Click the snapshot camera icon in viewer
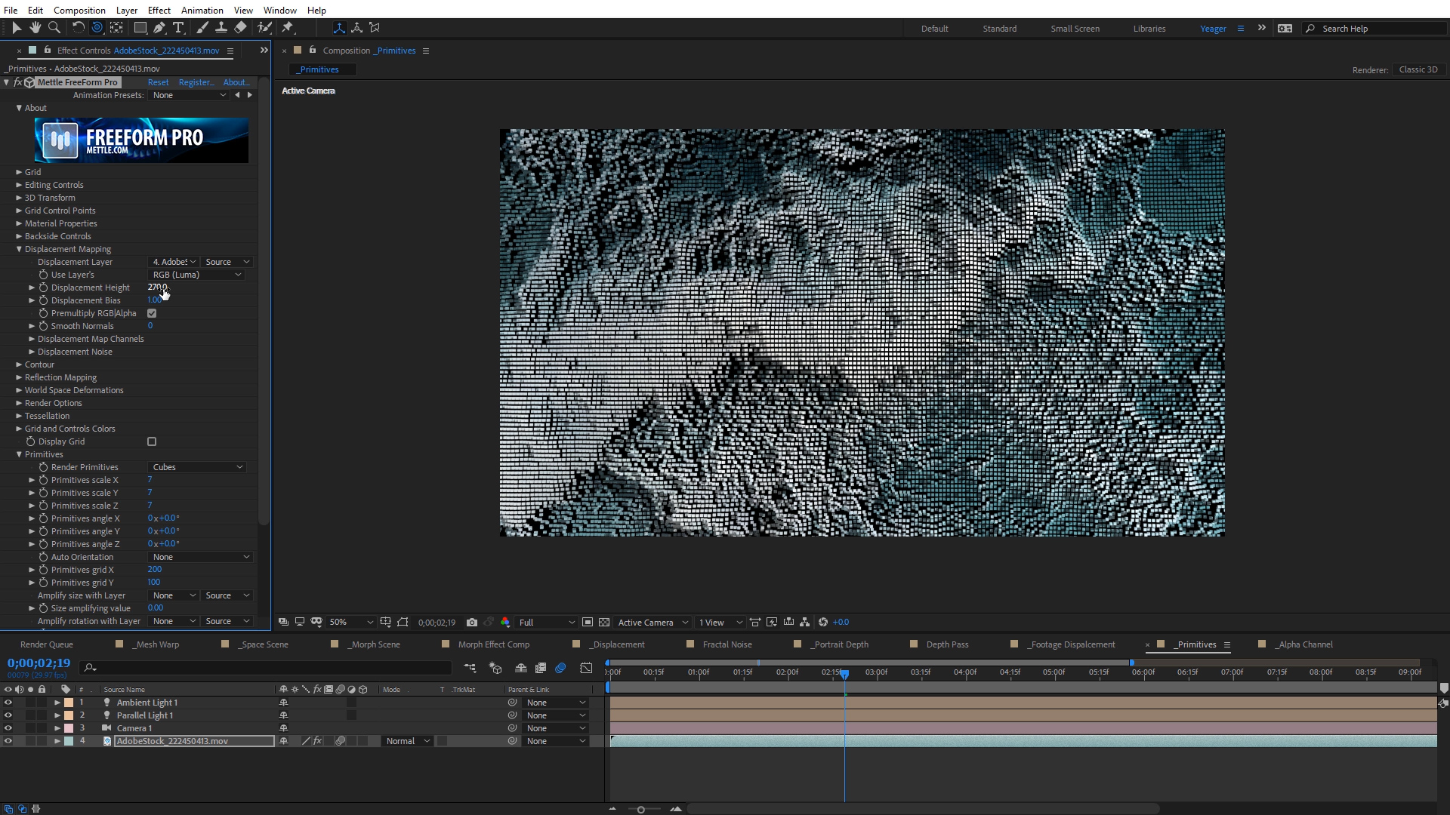Viewport: 1450px width, 815px height. [x=472, y=623]
